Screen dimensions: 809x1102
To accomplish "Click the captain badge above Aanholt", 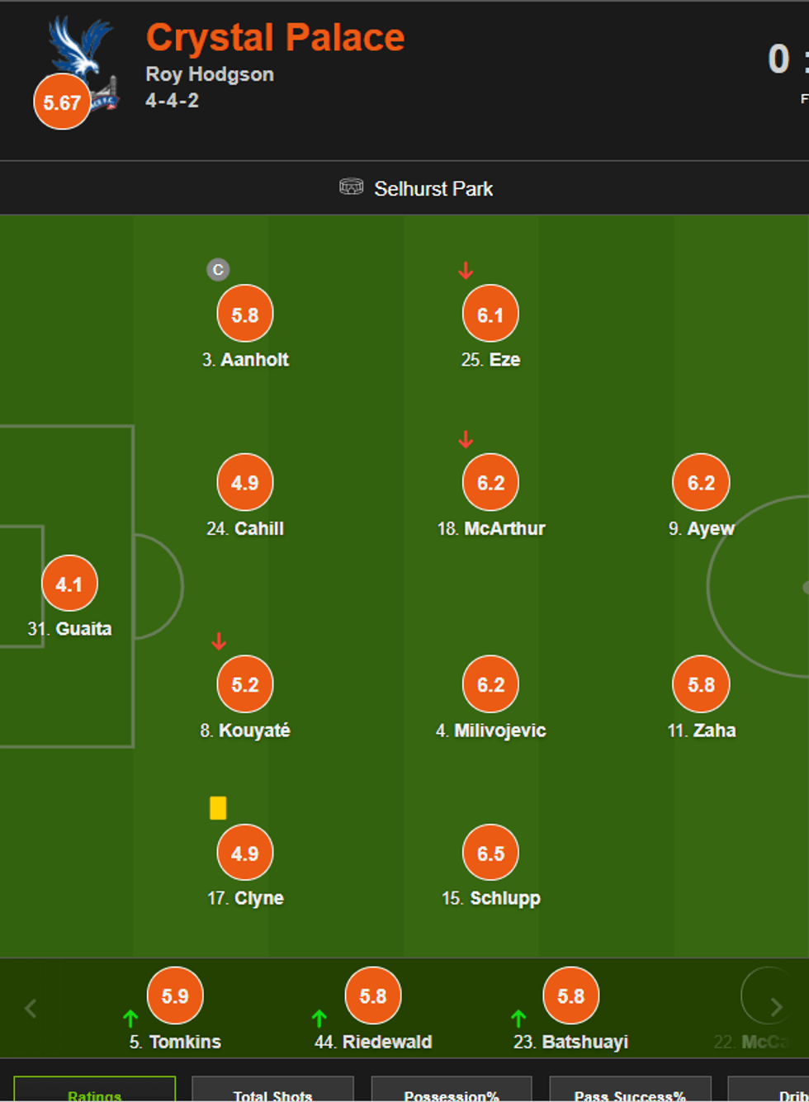I will click(218, 270).
